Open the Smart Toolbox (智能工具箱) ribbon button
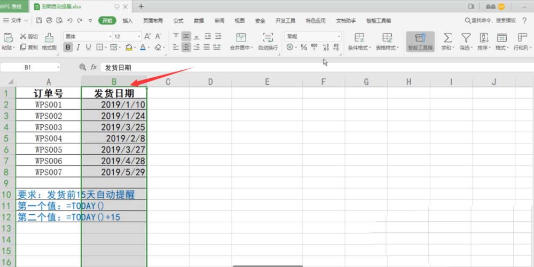 coord(420,40)
